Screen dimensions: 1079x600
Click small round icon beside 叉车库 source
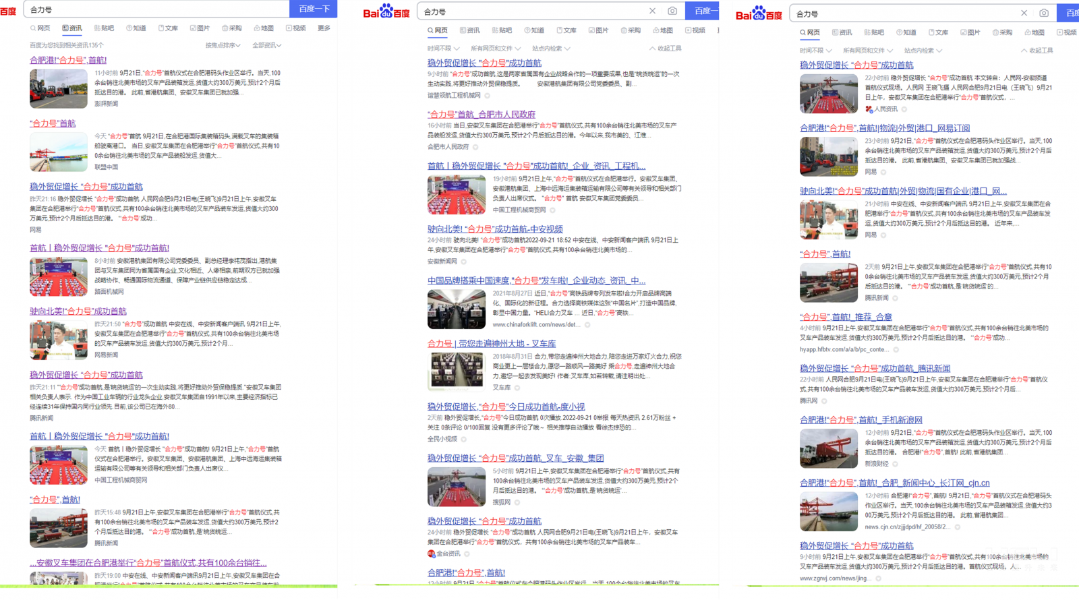pos(517,388)
